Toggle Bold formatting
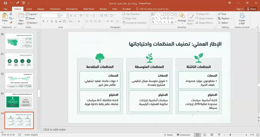The height and width of the screenshot is (137, 260). click(x=43, y=21)
